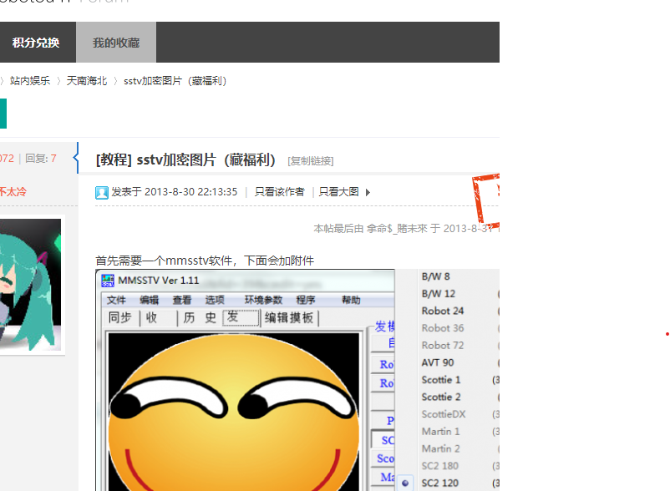
Task: Go to 天南海北 breadcrumb link
Action: [x=87, y=81]
